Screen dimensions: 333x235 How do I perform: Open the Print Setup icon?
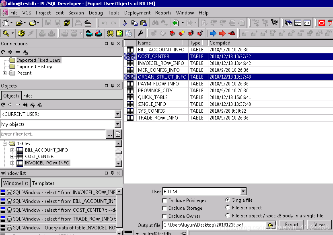pyautogui.click(x=88, y=22)
